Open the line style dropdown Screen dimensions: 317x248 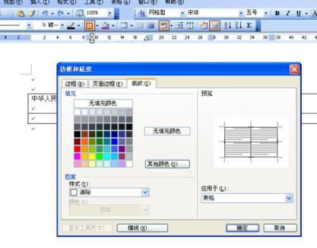pos(29,26)
